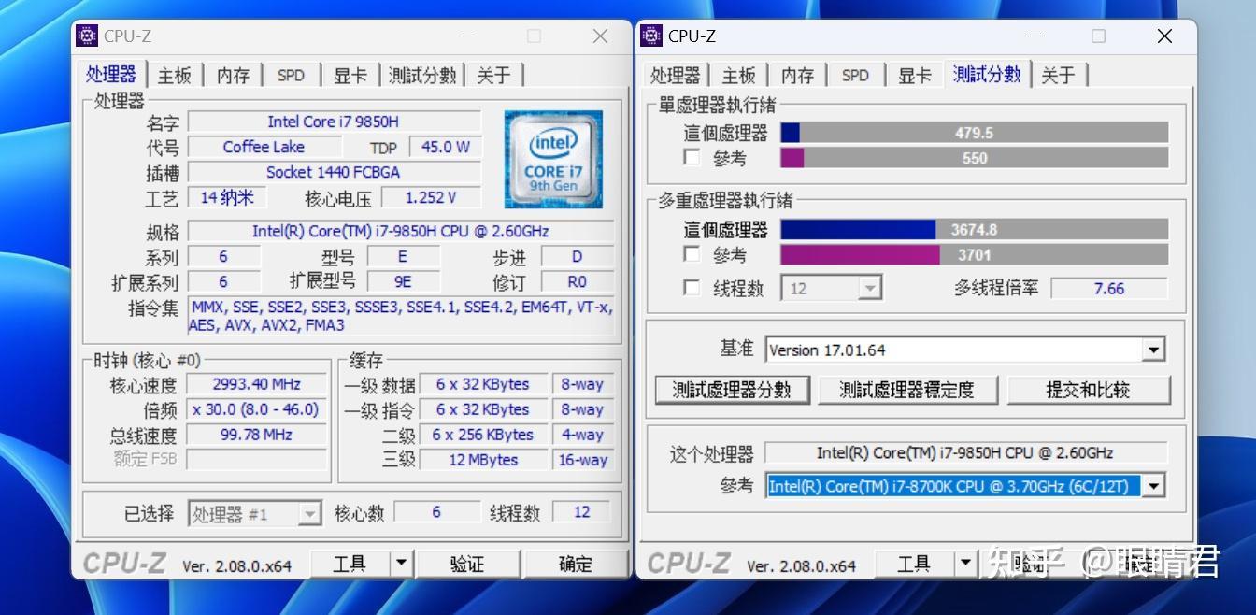Click the Socket 1440 FCBGA value
This screenshot has height=615, width=1256.
[x=335, y=172]
